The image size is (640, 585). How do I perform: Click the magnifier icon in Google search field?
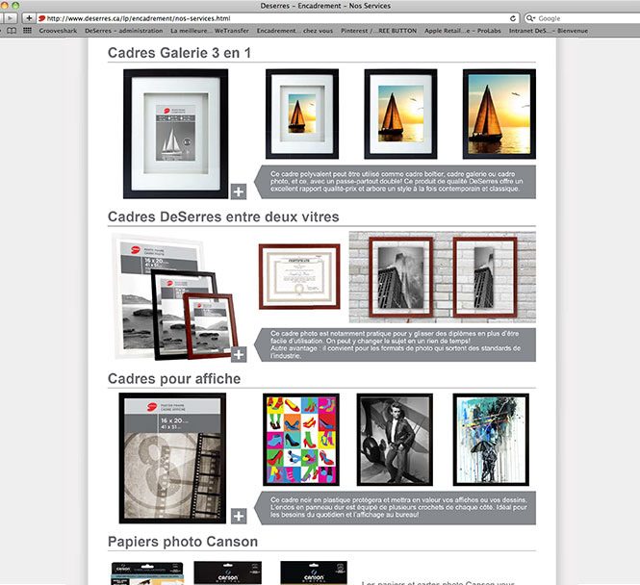[532, 18]
